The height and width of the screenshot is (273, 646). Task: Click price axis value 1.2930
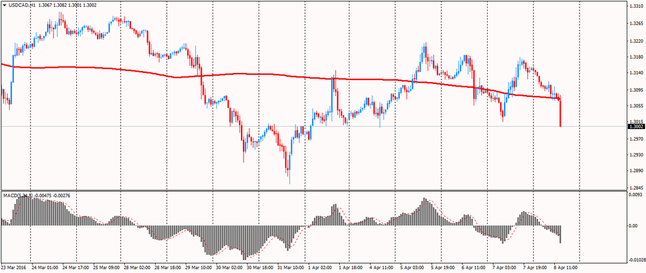[636, 154]
